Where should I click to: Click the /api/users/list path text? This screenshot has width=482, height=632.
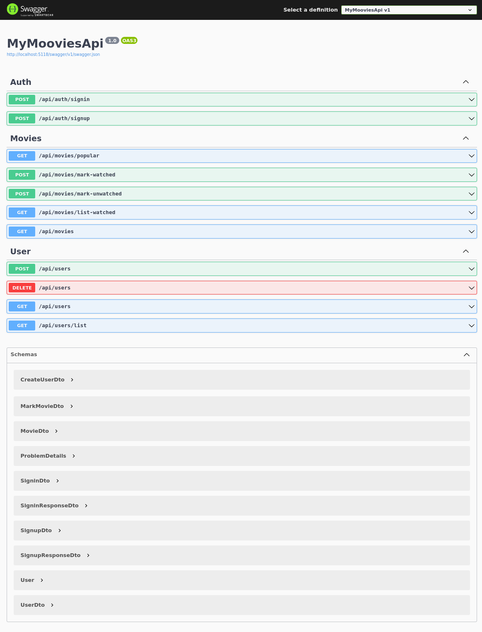pos(63,326)
